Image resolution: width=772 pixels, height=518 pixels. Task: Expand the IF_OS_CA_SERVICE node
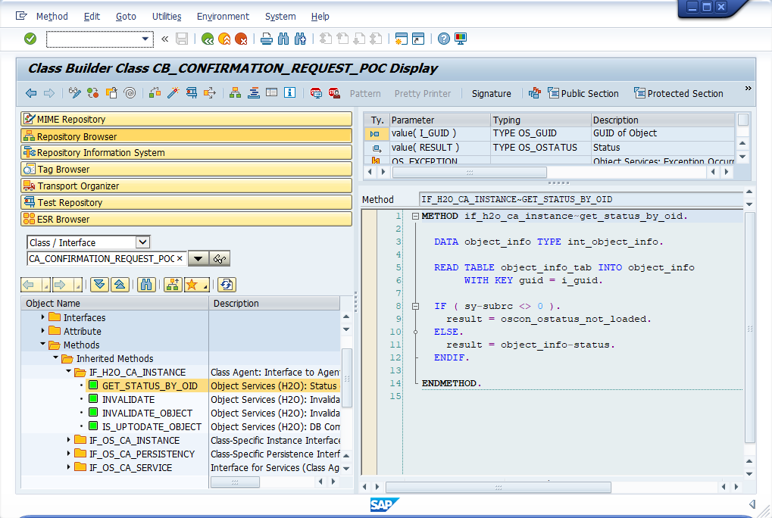point(68,467)
